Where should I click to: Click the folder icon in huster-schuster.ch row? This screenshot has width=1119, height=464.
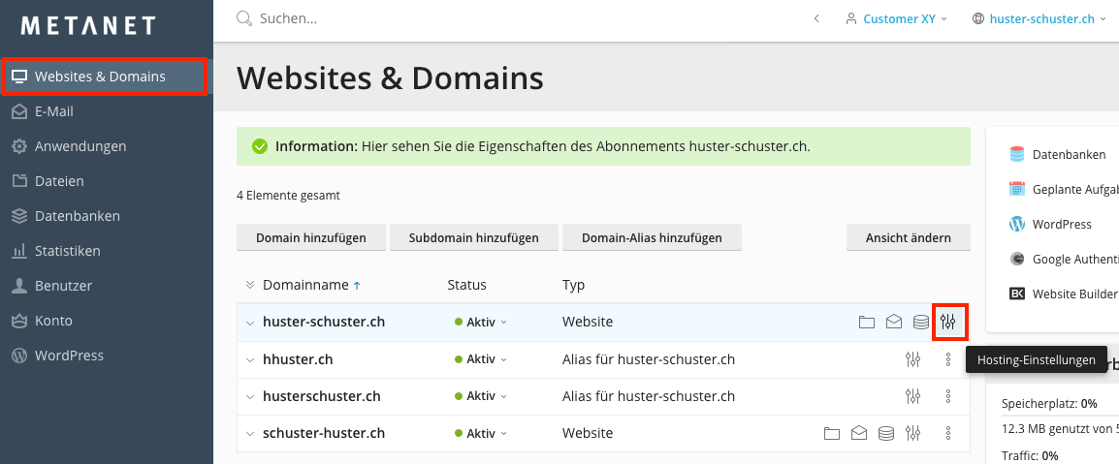tap(866, 322)
